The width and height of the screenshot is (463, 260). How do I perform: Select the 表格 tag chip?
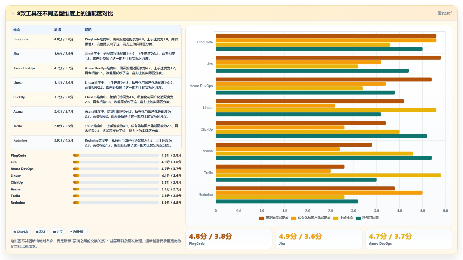[40, 232]
